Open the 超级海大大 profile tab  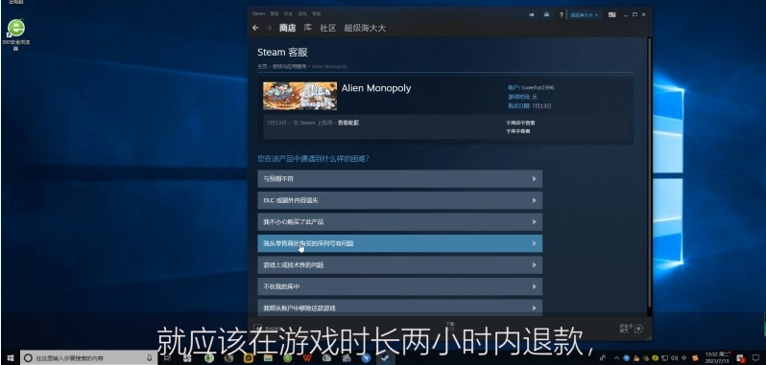(x=365, y=29)
